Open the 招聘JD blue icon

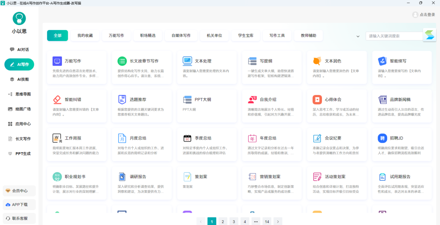(x=382, y=138)
